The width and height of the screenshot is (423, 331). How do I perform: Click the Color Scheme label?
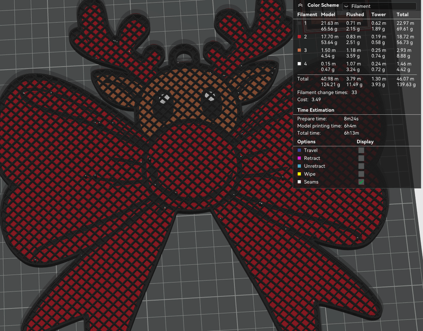(323, 5)
